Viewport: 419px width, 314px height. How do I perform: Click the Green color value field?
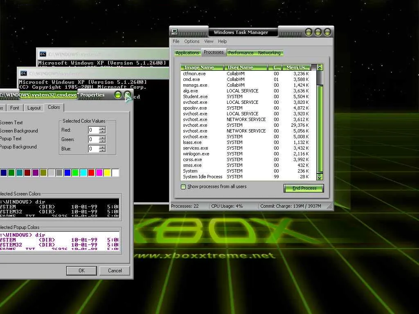coord(94,139)
